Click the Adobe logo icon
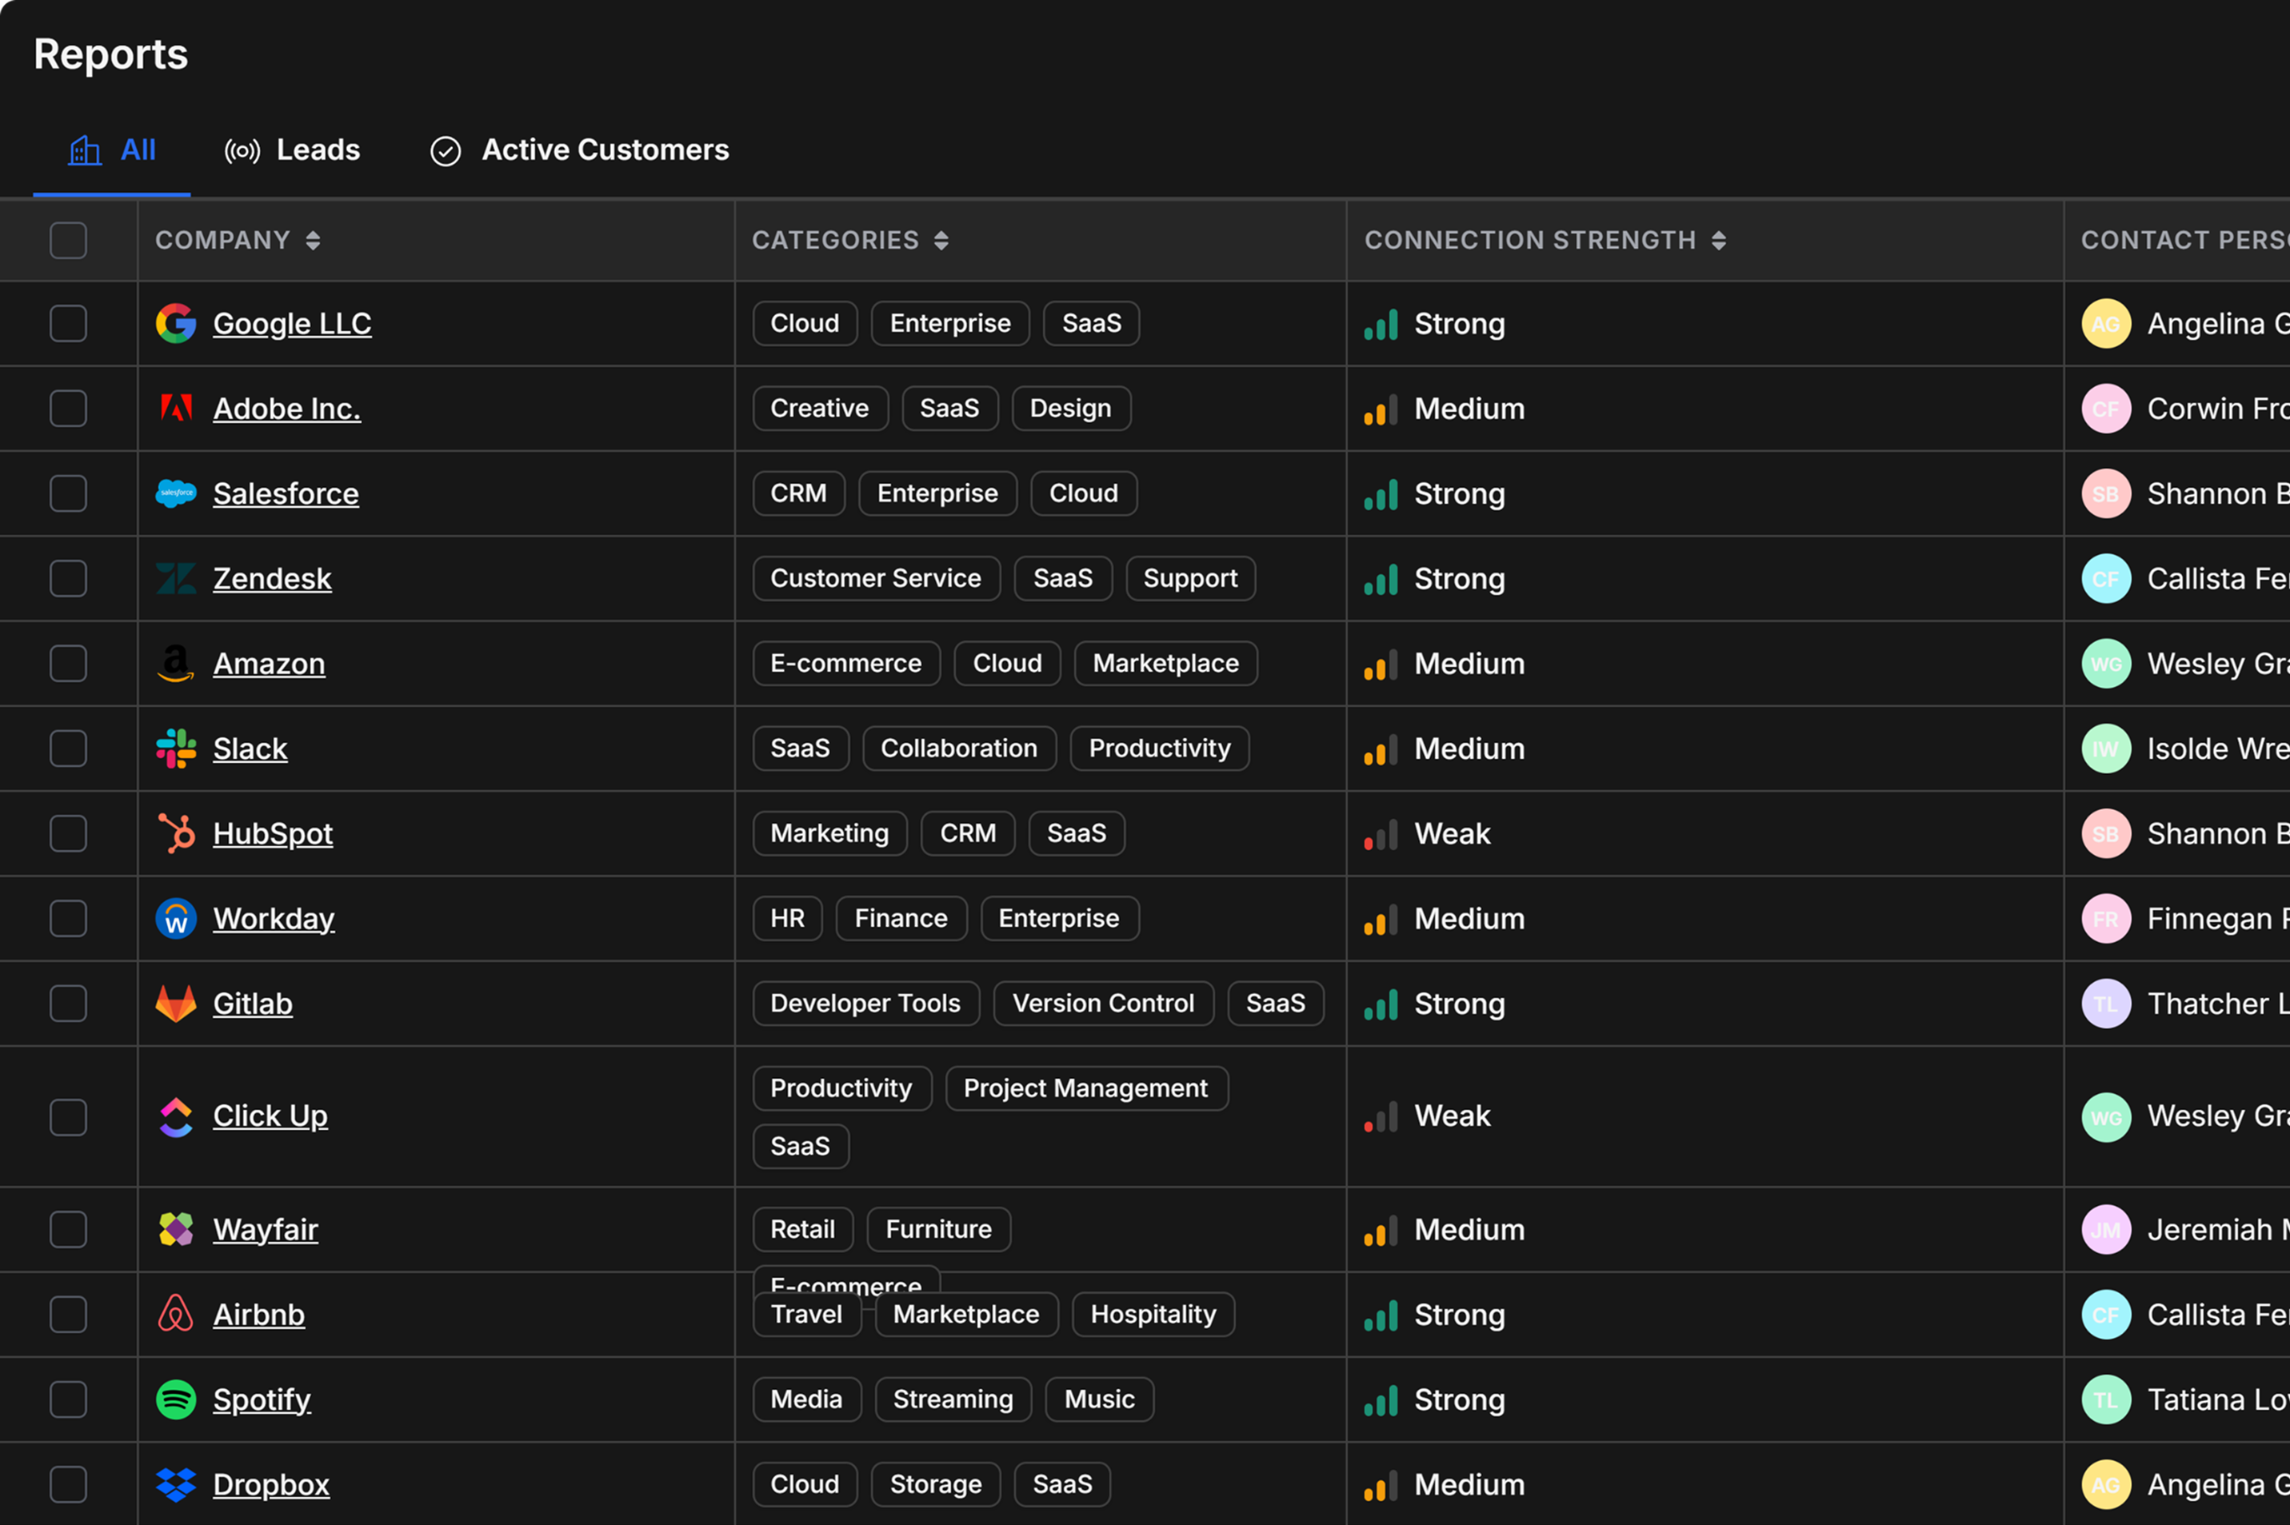This screenshot has width=2290, height=1525. [x=176, y=409]
